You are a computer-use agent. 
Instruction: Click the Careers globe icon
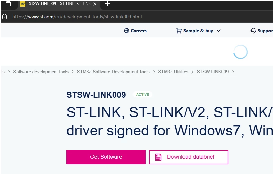pos(127,31)
